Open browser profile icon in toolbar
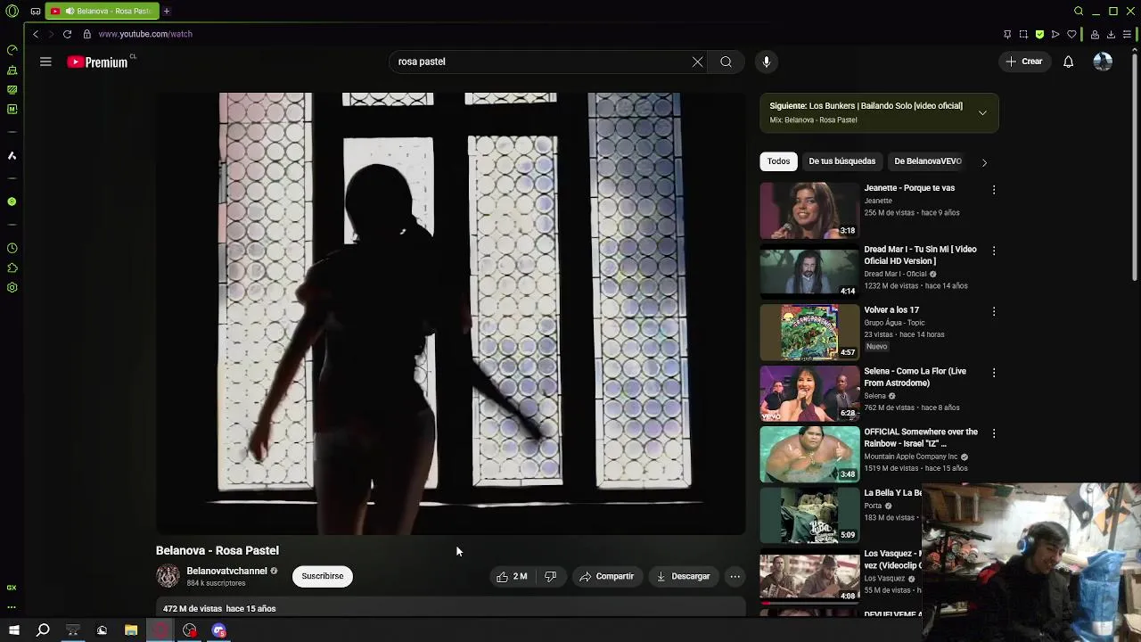The height and width of the screenshot is (642, 1141). point(1095,34)
